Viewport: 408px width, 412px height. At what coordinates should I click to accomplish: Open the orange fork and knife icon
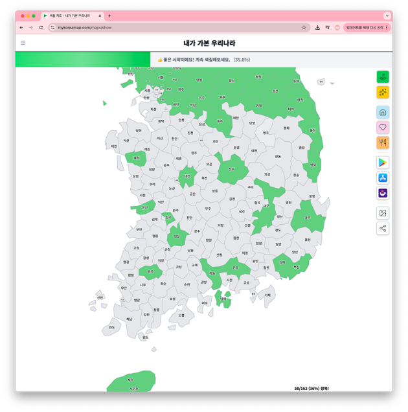click(x=383, y=143)
